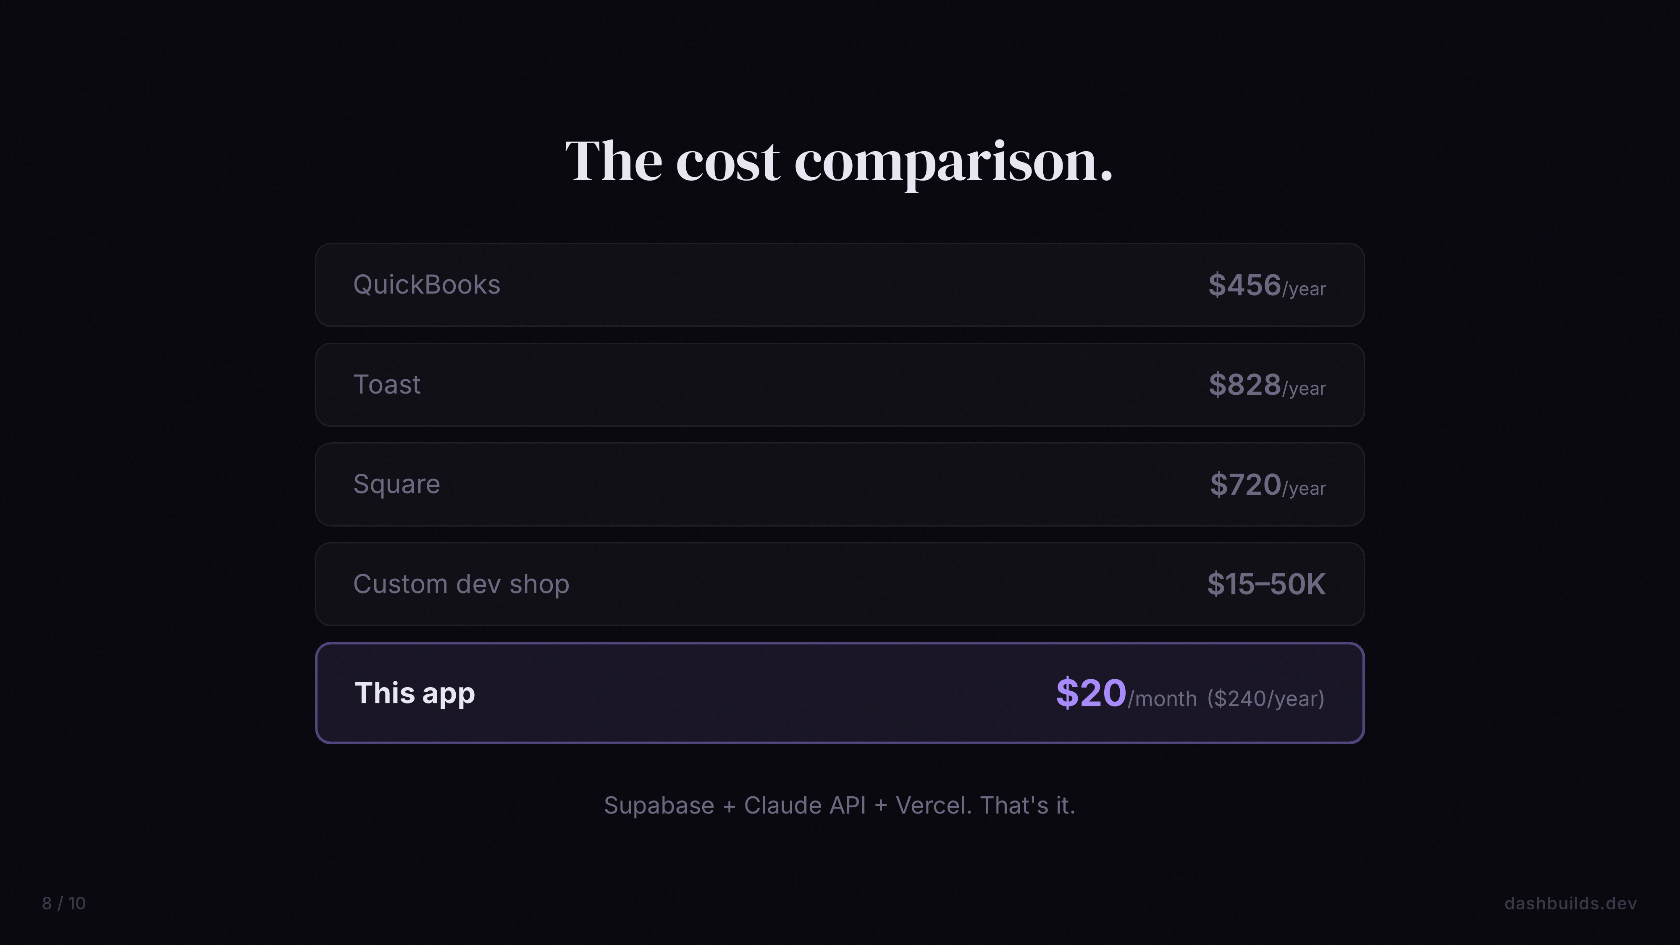Click the 8 / 10 slide counter
The image size is (1680, 945).
tap(64, 903)
